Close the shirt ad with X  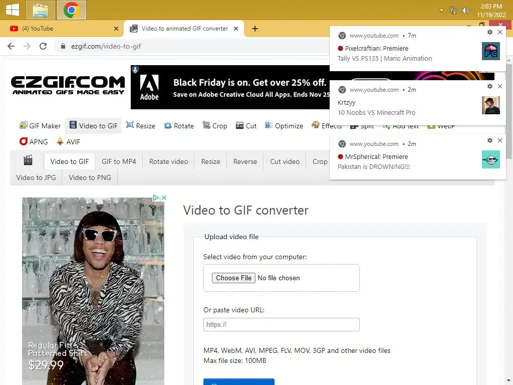[x=164, y=198]
